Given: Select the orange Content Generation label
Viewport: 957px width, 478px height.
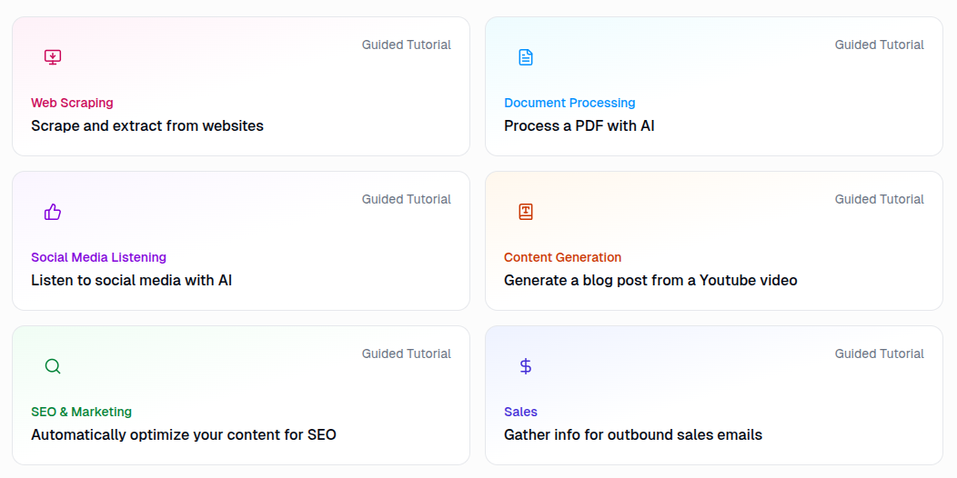Looking at the screenshot, I should point(563,257).
